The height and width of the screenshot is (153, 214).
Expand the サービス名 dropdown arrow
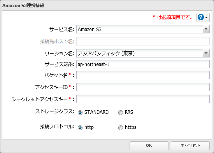(206, 29)
